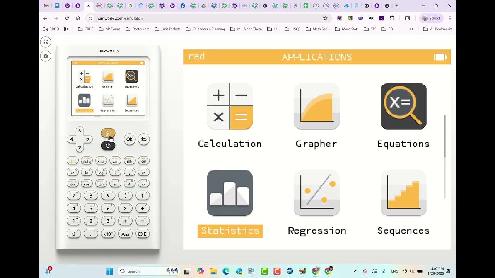Open File Explorer from the taskbar
Viewport: 495px width, 278px height.
click(213, 271)
